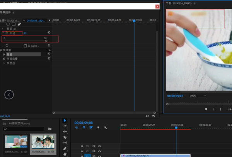Reset the radius parameter
Screen dimensions: 232x157
click(x=49, y=33)
